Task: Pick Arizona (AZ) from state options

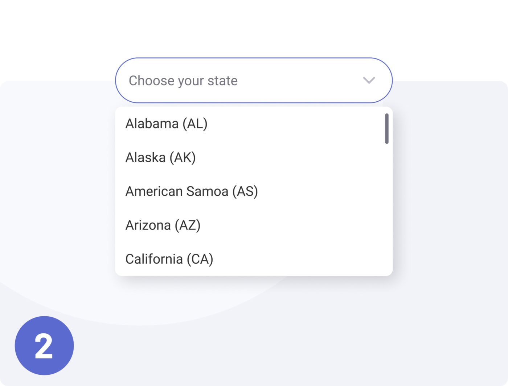Action: click(x=163, y=225)
